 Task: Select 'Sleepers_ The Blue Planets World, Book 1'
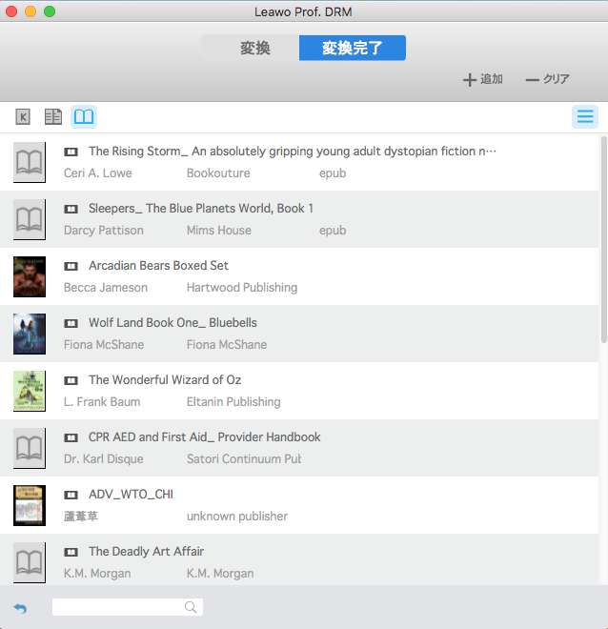click(201, 209)
